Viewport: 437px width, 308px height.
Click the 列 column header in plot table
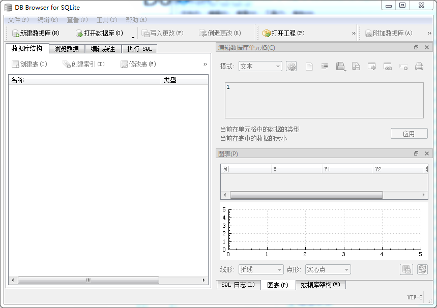point(246,169)
